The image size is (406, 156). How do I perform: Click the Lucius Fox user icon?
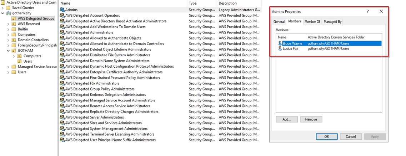[280, 48]
